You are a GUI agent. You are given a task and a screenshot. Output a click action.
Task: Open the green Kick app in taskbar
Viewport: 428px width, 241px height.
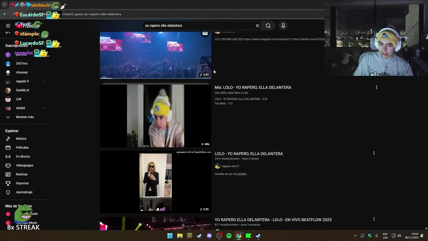click(x=248, y=236)
